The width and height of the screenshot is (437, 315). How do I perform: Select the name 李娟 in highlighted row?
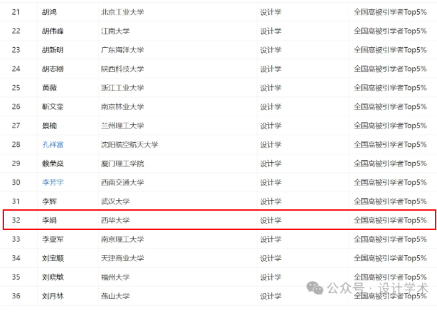(49, 220)
